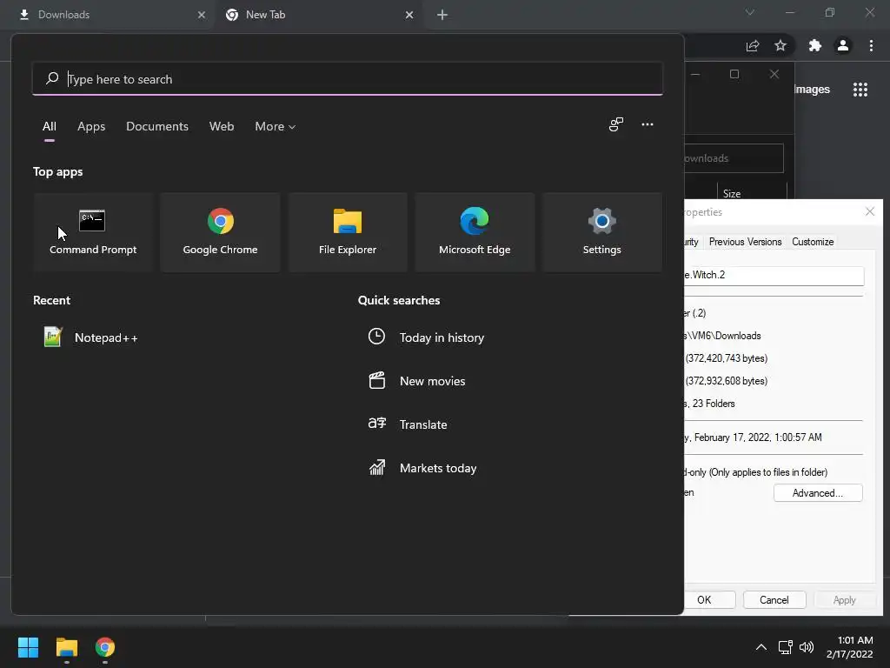The width and height of the screenshot is (890, 668).
Task: Open Chrome tab search chevron
Action: (750, 12)
